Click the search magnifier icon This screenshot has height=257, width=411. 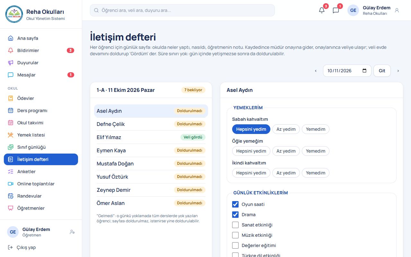pos(96,10)
